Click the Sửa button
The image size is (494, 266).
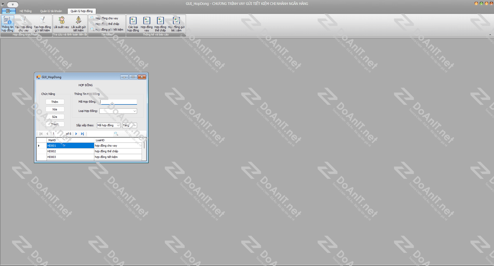pyautogui.click(x=55, y=117)
